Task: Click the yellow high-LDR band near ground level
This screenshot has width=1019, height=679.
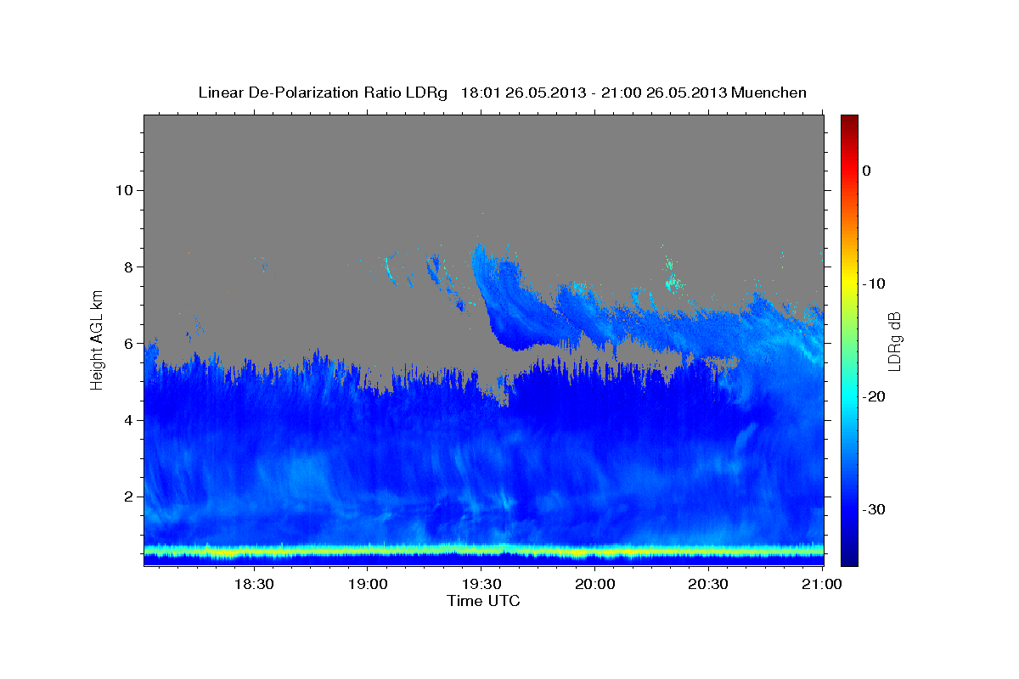Action: pyautogui.click(x=484, y=552)
